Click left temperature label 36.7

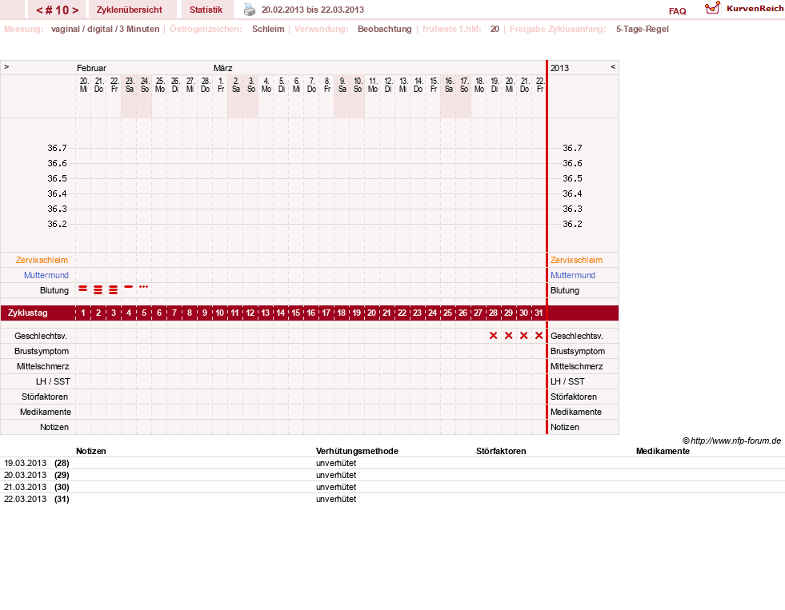pyautogui.click(x=57, y=148)
